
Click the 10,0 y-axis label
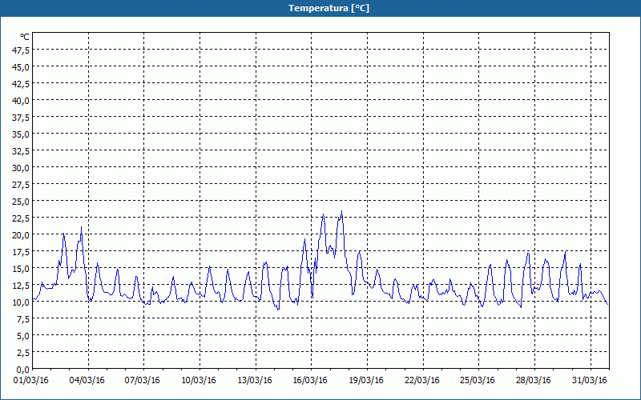(x=22, y=302)
